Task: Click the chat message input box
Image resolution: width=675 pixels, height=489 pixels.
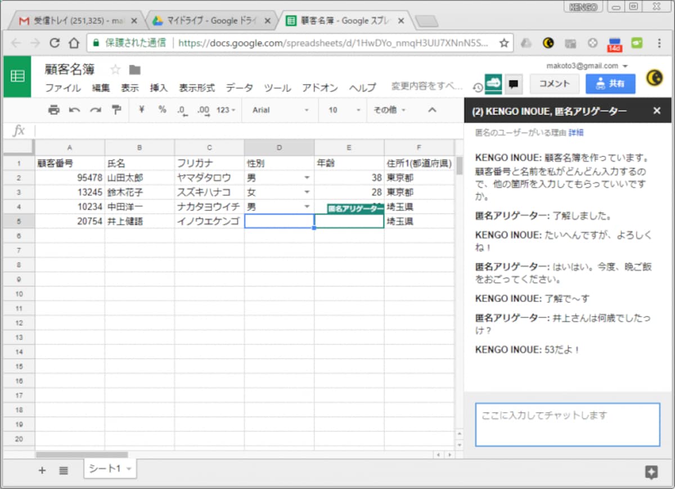Action: (568, 424)
